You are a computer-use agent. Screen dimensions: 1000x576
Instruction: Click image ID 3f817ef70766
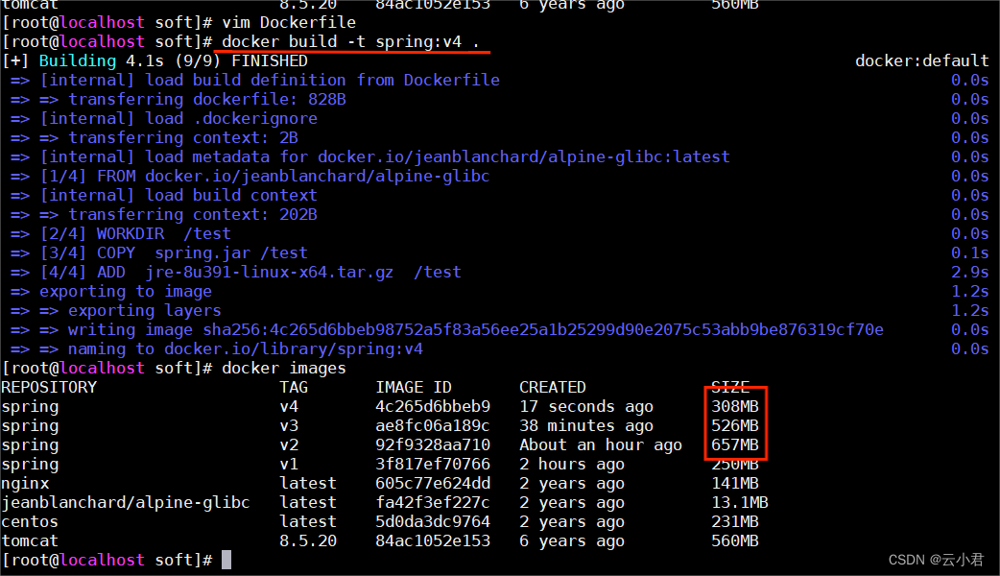433,465
